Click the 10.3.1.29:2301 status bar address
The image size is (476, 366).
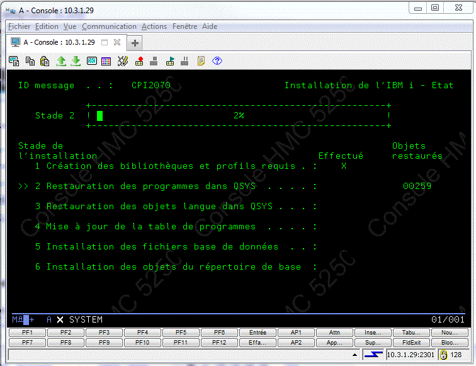[x=411, y=355]
